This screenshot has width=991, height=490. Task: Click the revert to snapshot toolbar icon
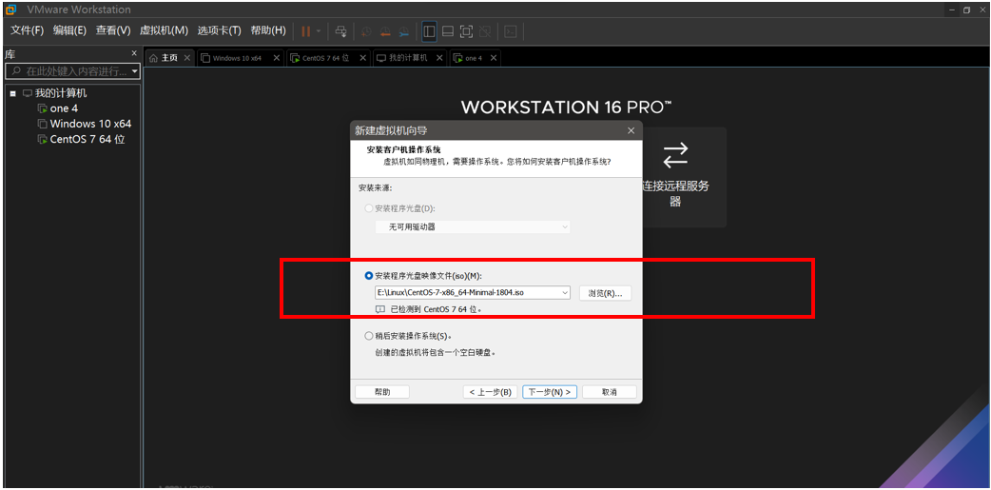(x=385, y=31)
